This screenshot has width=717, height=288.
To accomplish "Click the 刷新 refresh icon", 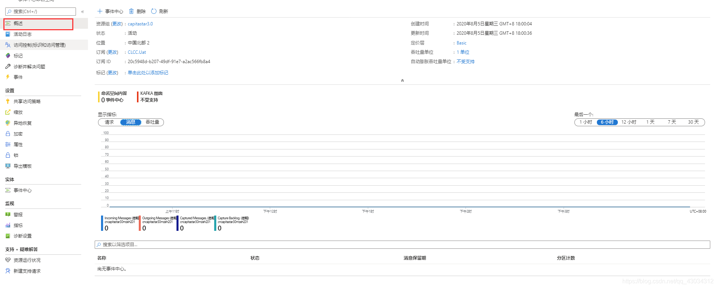I will [x=154, y=11].
